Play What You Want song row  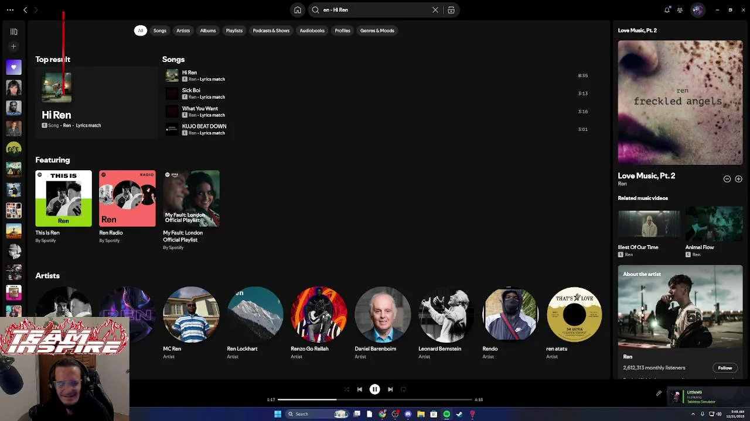(x=377, y=112)
